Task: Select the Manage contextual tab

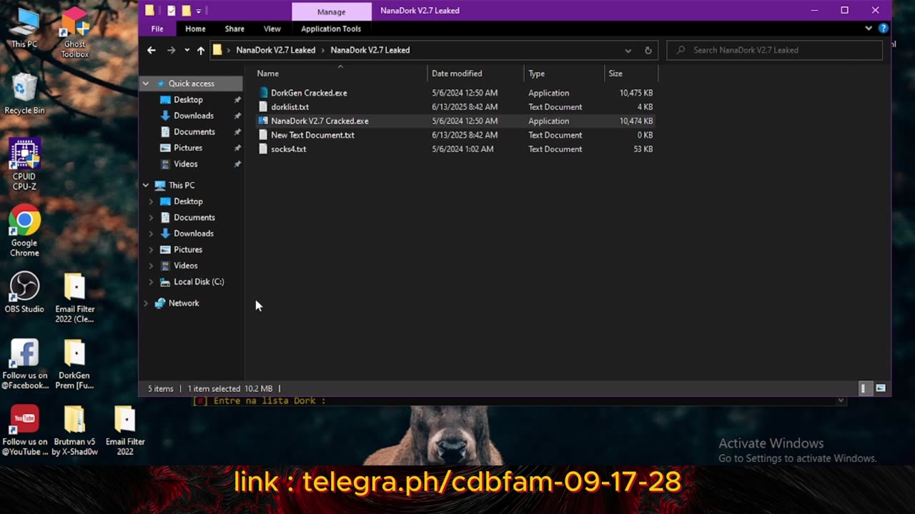Action: click(332, 11)
